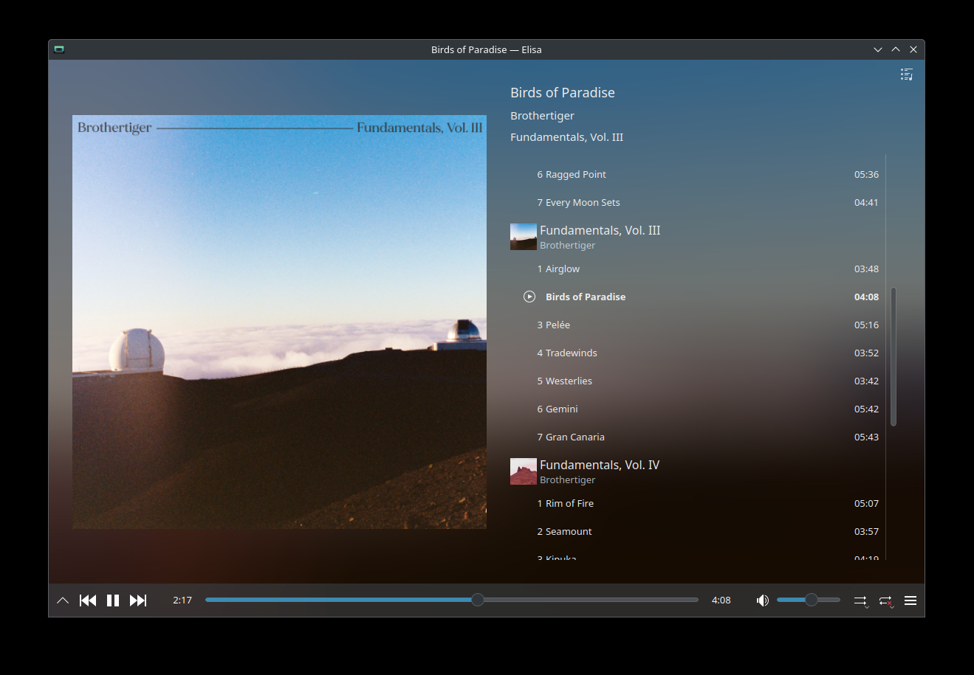
Task: Skip to the previous track
Action: (x=88, y=600)
